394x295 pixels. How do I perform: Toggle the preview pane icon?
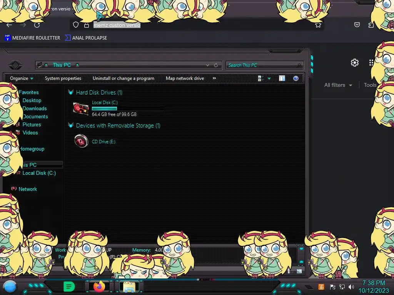[x=282, y=78]
